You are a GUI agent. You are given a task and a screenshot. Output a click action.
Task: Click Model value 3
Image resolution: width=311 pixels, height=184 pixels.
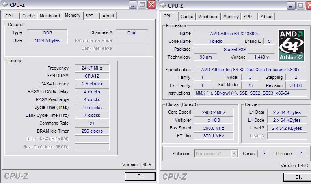pyautogui.click(x=250, y=77)
